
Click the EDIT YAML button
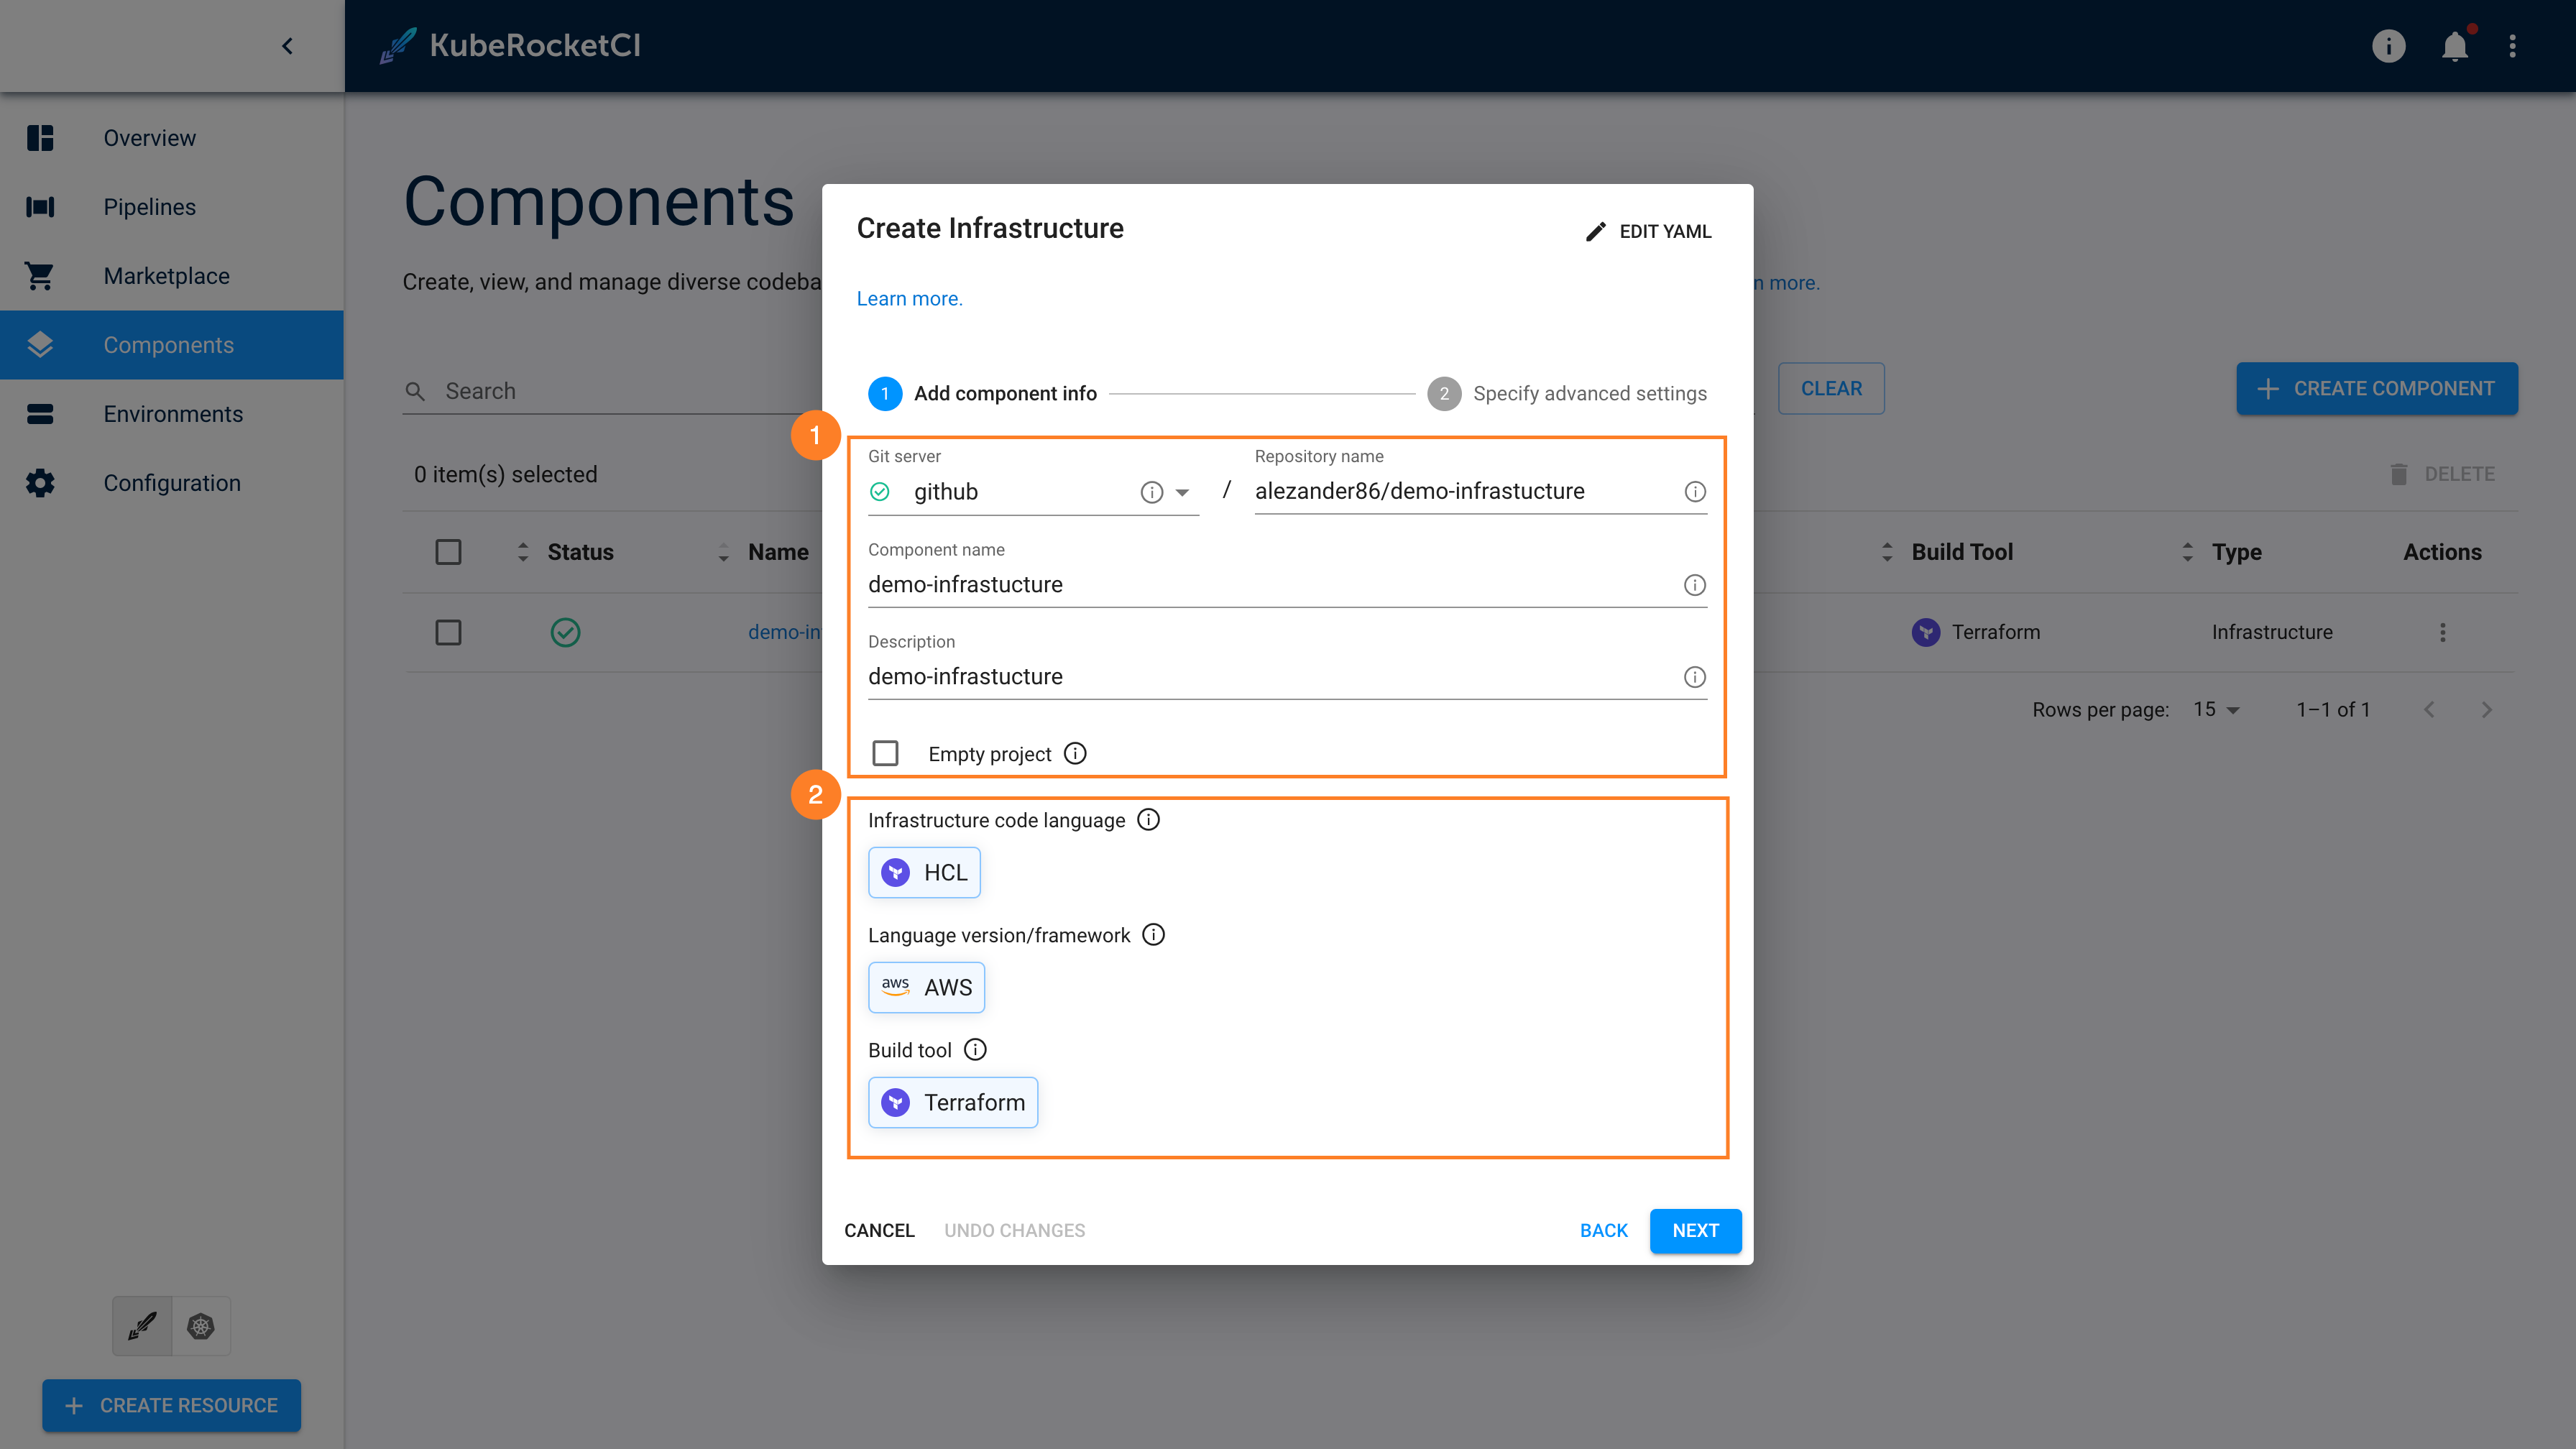coord(1649,231)
